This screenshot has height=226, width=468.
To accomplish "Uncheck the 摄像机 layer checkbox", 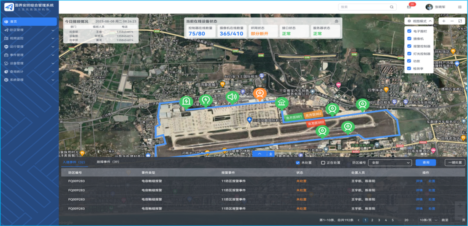I will pyautogui.click(x=409, y=39).
